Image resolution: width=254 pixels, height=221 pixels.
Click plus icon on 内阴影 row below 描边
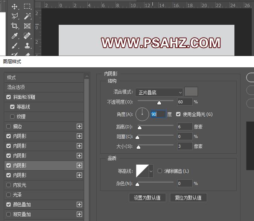79,136
